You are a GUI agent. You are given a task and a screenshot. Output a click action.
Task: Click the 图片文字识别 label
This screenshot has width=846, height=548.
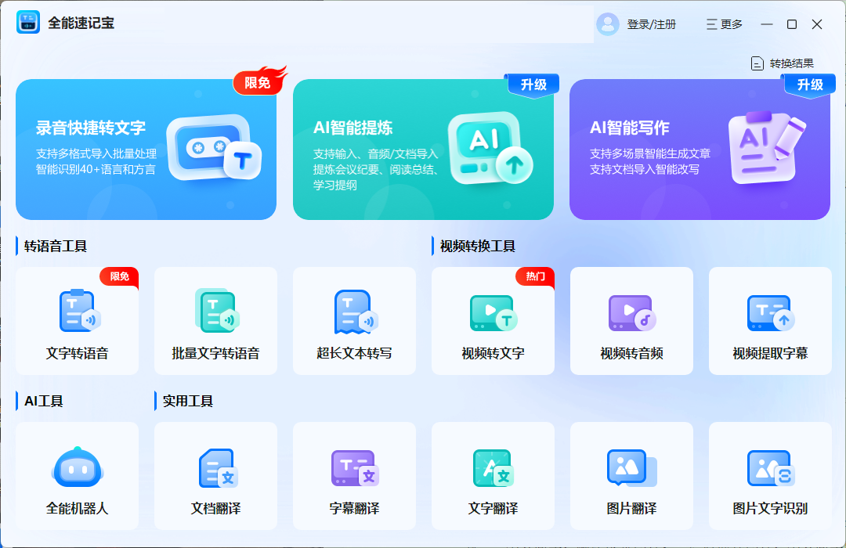771,509
